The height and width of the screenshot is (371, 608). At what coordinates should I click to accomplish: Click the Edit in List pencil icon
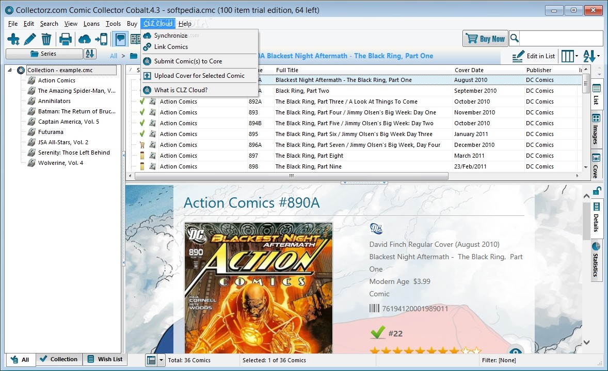click(518, 56)
